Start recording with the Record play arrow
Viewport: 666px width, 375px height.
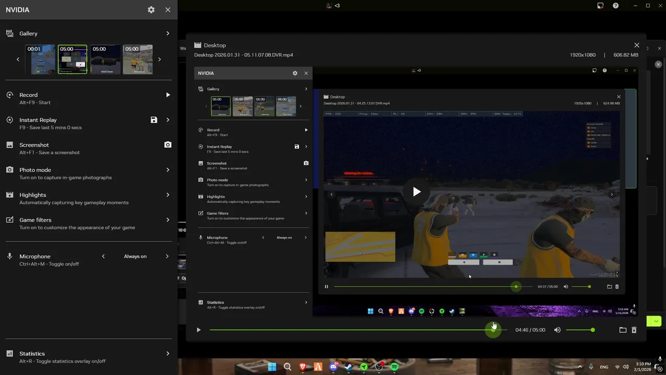(x=168, y=95)
